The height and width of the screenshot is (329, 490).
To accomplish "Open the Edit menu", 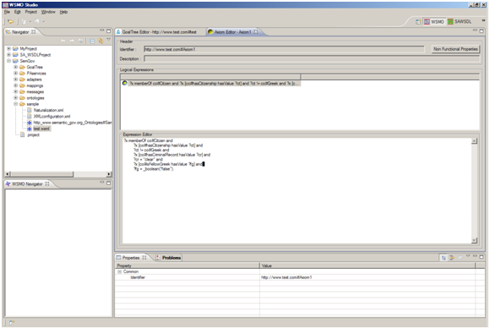I will [17, 12].
